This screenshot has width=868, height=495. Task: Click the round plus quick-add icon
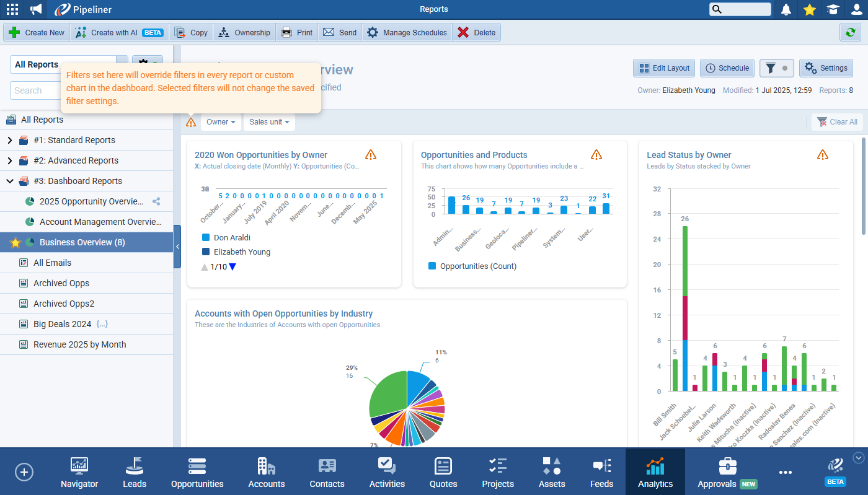24,472
